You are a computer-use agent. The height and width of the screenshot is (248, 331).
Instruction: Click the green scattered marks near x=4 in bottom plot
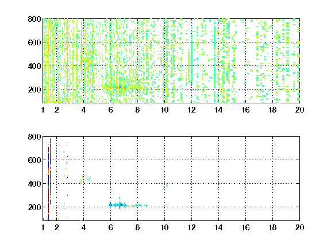85,179
